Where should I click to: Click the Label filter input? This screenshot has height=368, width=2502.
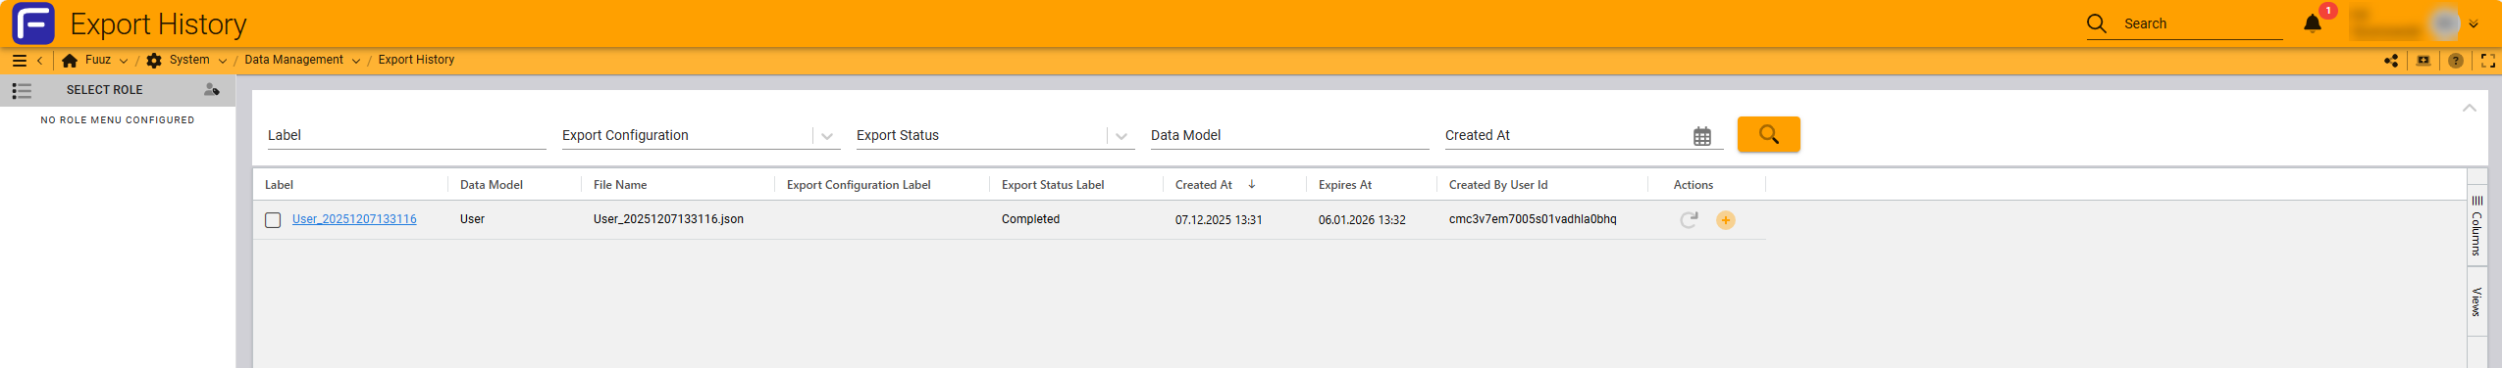[x=406, y=135]
